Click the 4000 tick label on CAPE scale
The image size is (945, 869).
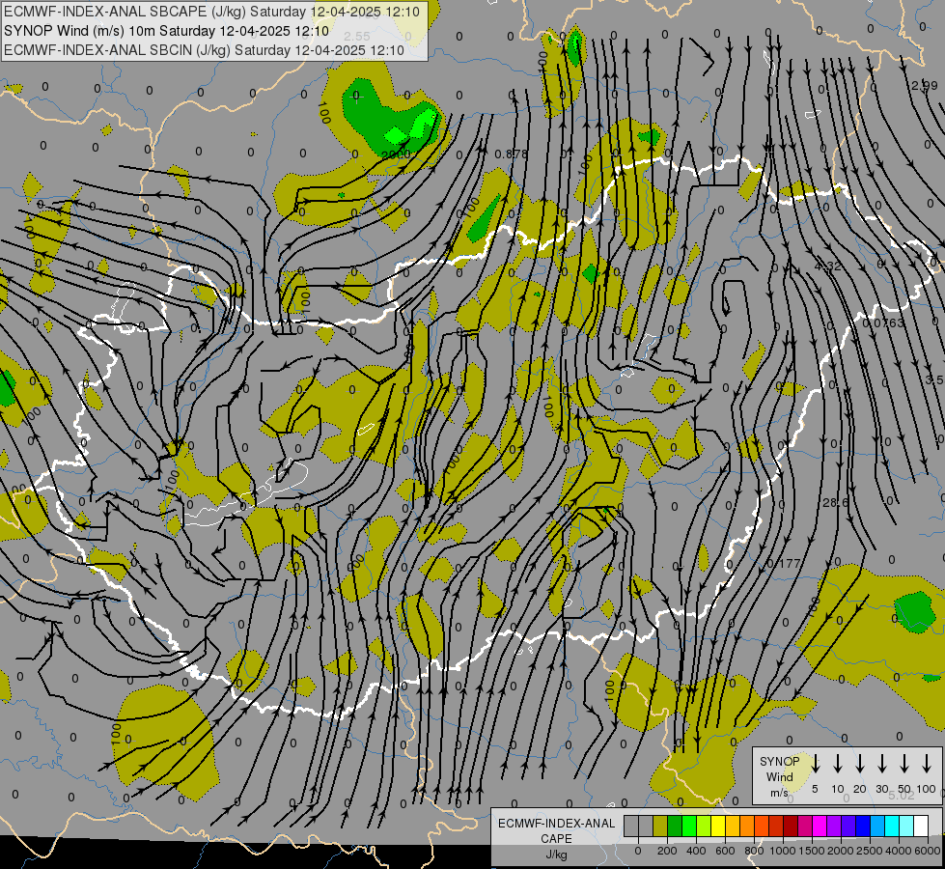pos(899,851)
